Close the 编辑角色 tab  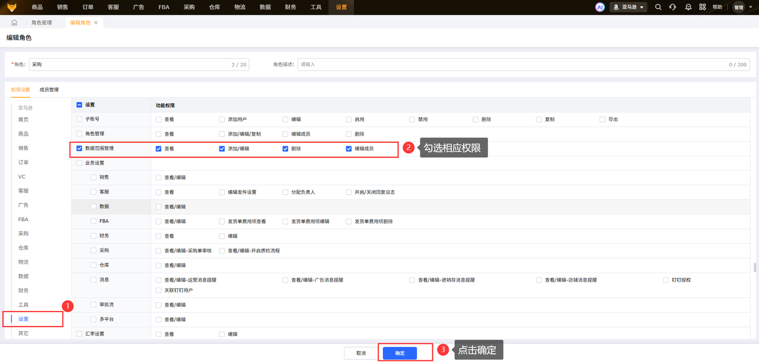pyautogui.click(x=96, y=23)
